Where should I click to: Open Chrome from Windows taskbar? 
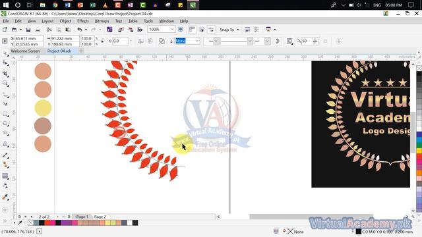[x=55, y=5]
